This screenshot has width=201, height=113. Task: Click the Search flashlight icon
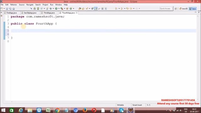click(x=87, y=8)
